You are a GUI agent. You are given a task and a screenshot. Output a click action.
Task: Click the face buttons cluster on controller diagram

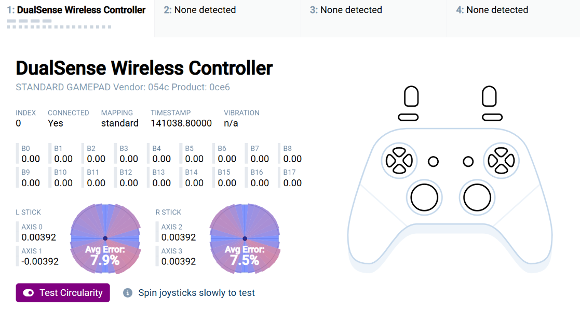tap(501, 160)
